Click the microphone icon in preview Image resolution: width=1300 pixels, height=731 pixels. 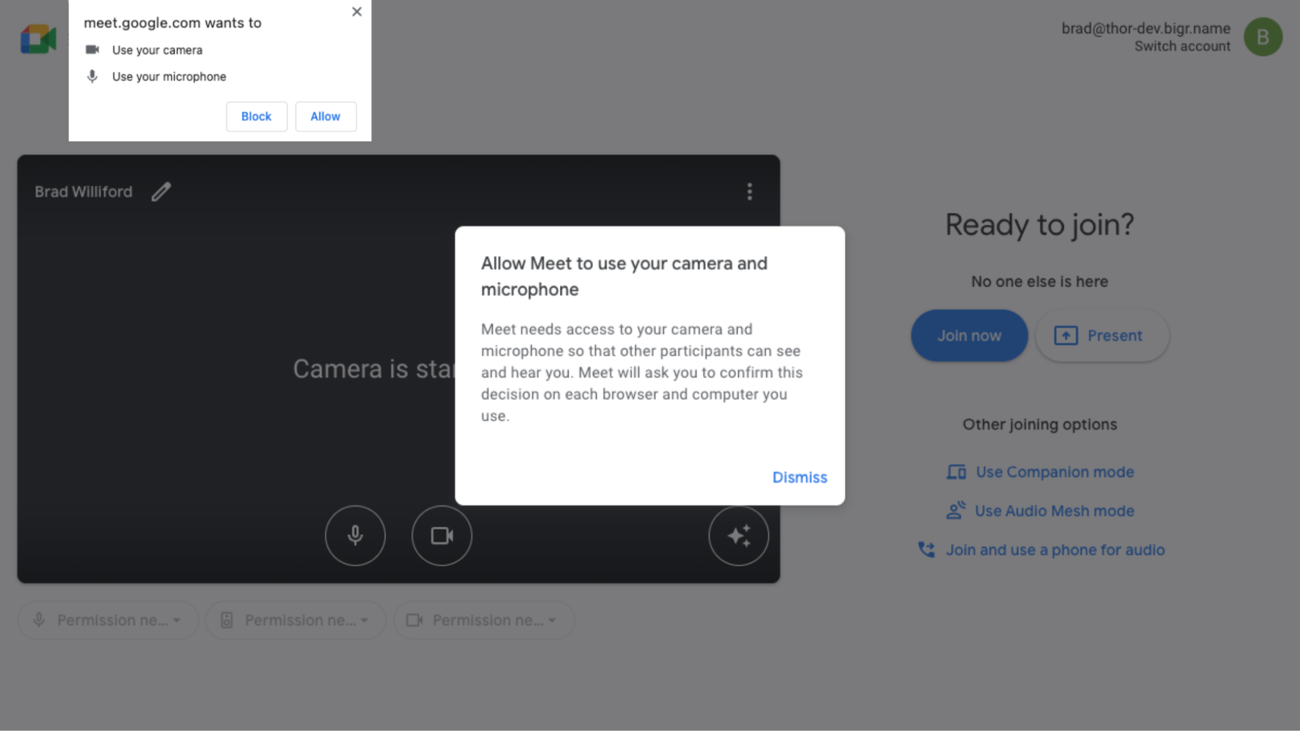point(355,535)
